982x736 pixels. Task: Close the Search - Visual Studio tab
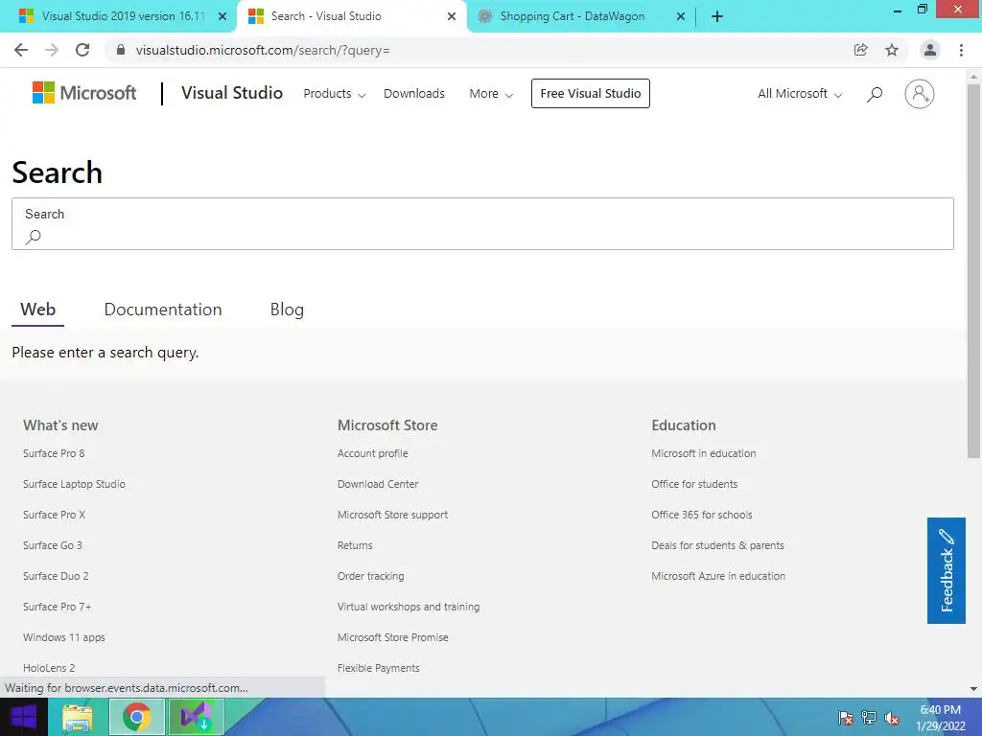(452, 16)
